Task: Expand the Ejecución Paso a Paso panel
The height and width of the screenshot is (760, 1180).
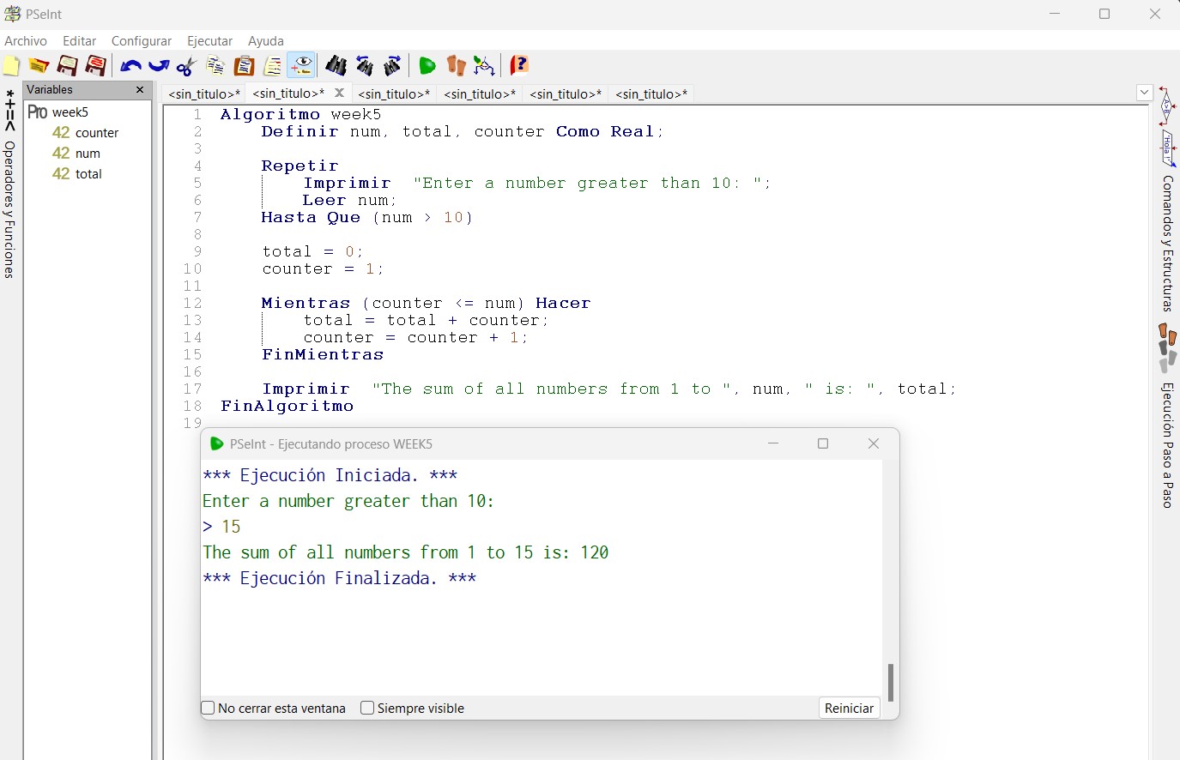Action: (1168, 445)
